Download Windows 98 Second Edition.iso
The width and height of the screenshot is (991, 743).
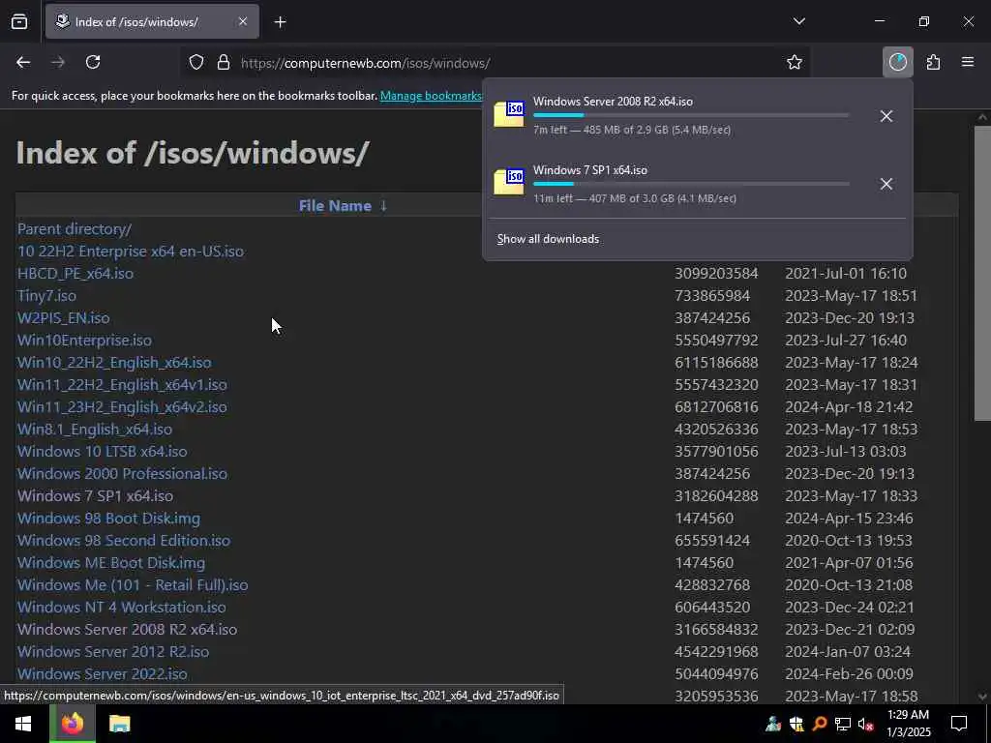coord(124,540)
